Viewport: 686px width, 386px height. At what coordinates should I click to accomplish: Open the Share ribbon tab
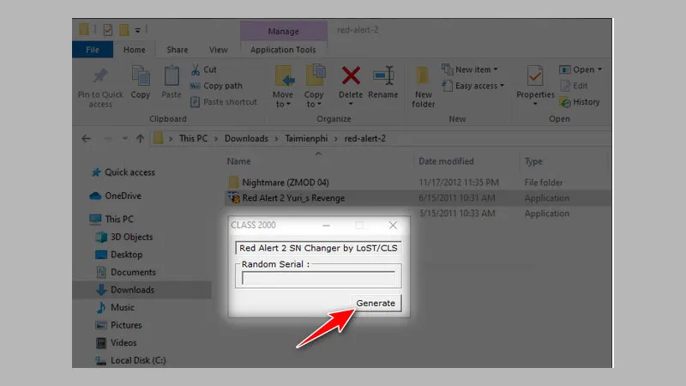tap(178, 50)
